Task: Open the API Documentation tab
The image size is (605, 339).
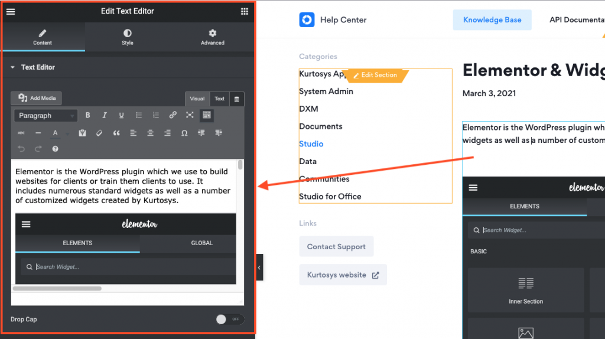Action: (577, 20)
